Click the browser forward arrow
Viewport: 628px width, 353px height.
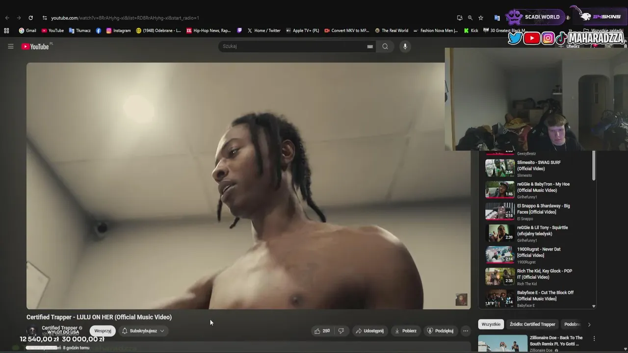19,18
